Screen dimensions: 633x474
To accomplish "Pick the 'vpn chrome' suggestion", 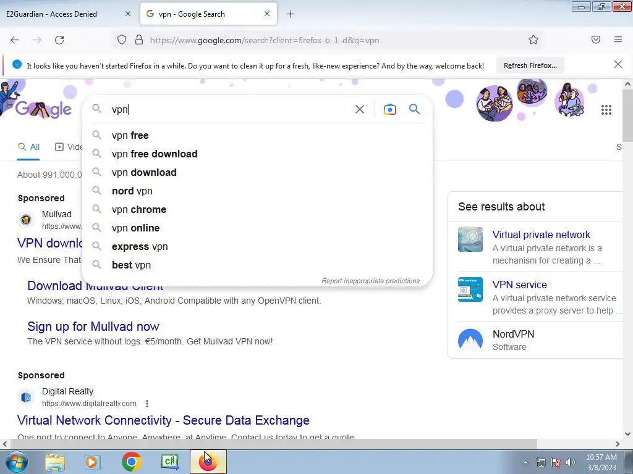I will point(258,210).
